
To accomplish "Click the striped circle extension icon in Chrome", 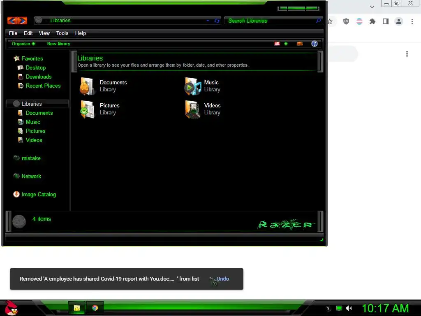I will click(359, 21).
